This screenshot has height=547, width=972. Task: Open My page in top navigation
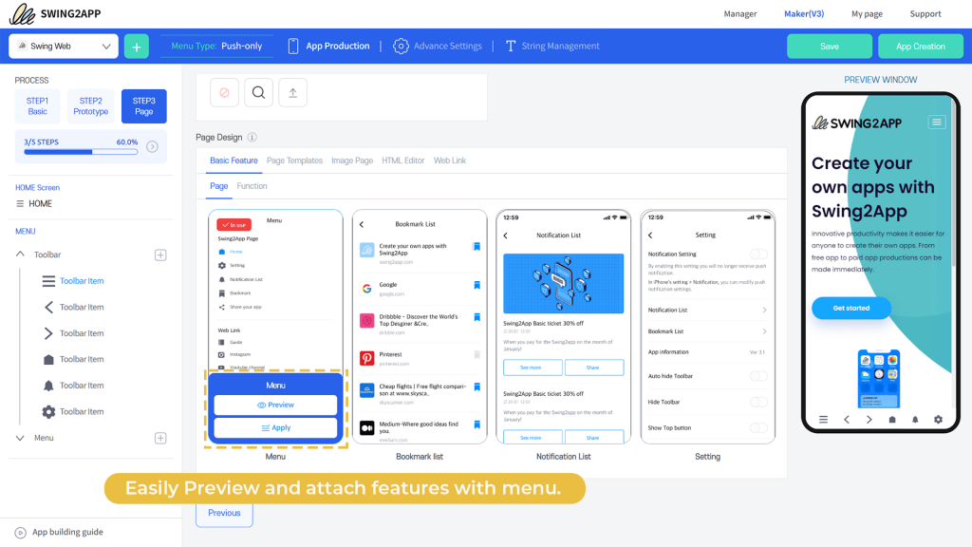coord(867,13)
